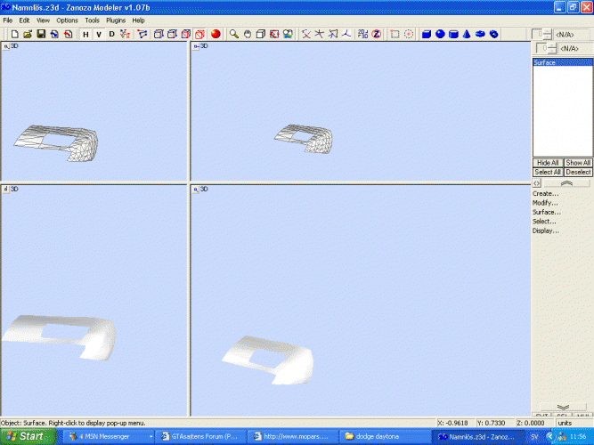Toggle the V axis lock button
This screenshot has height=445, width=594.
pyautogui.click(x=98, y=34)
